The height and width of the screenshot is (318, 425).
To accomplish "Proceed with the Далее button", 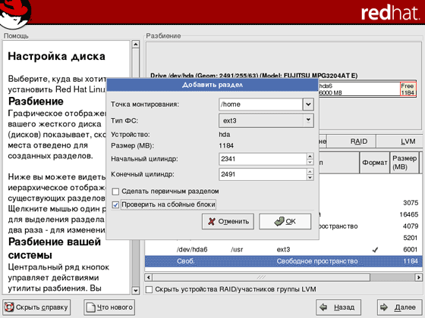I will pyautogui.click(x=400, y=307).
